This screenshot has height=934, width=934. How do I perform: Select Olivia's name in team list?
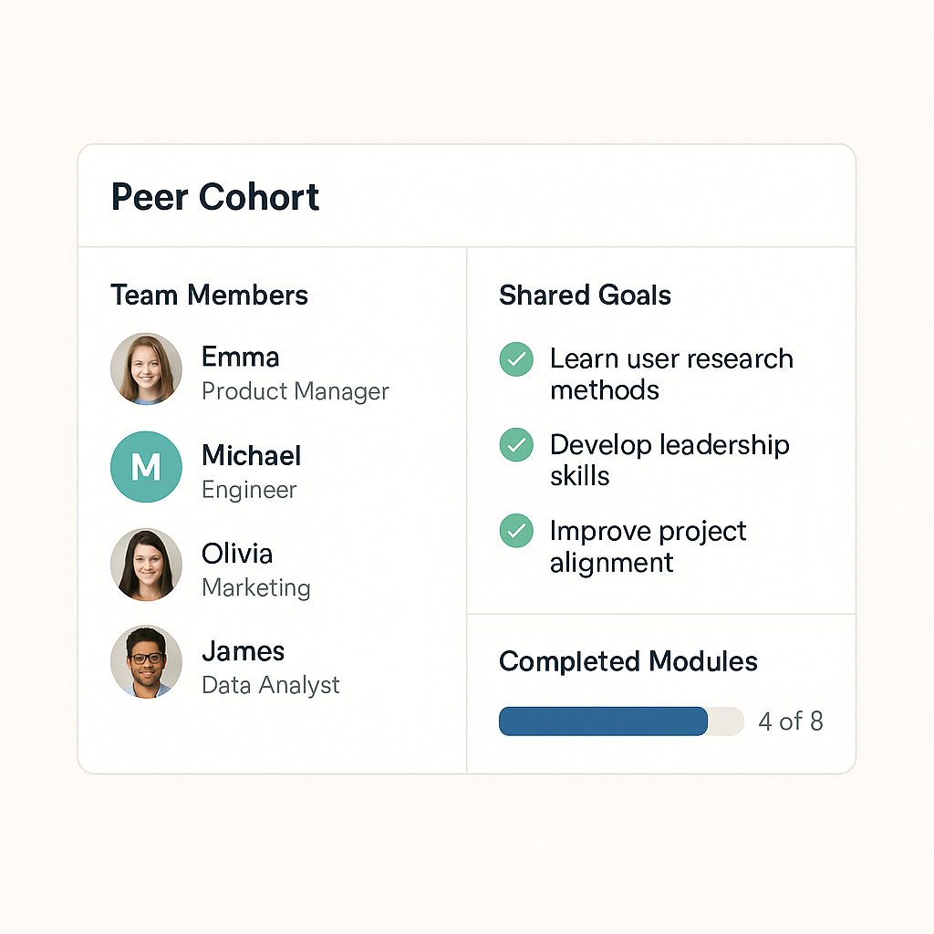click(237, 554)
